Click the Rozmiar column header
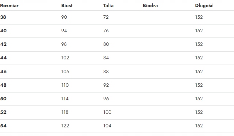This screenshot has height=136, width=234. pos(9,6)
